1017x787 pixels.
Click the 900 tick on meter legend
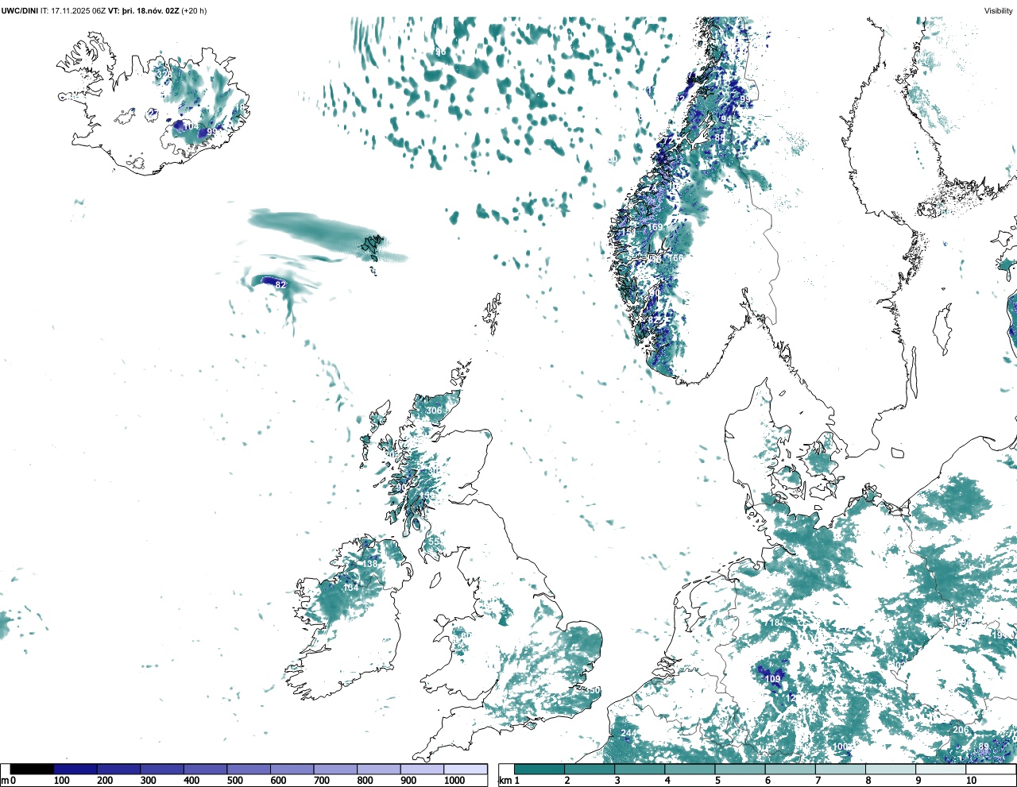(x=408, y=781)
